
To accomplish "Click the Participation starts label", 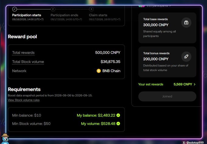I will pyautogui.click(x=26, y=15).
